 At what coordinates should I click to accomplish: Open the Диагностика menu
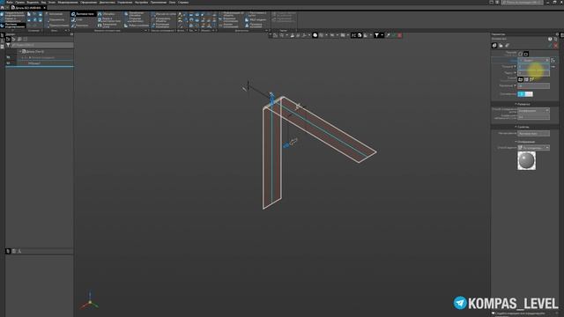tap(108, 2)
